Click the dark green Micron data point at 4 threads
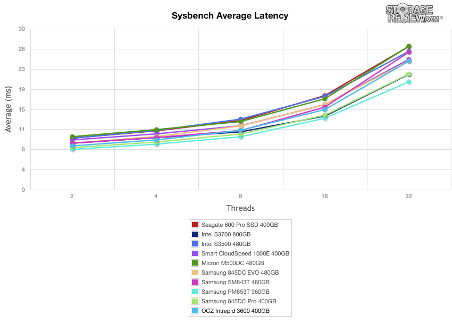This screenshot has height=332, width=452. [x=156, y=130]
